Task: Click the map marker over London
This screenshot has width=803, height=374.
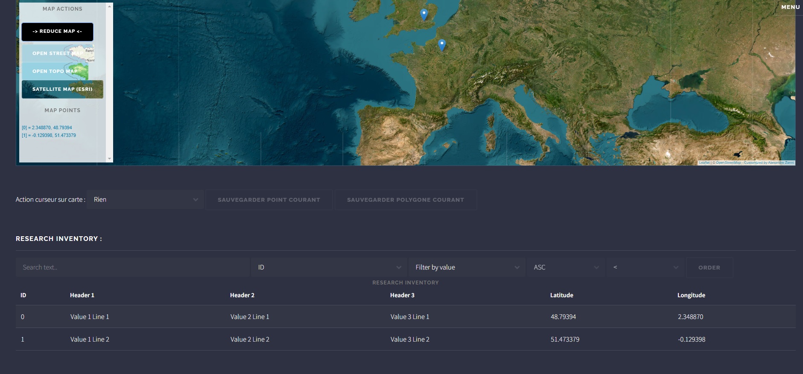Action: click(424, 14)
